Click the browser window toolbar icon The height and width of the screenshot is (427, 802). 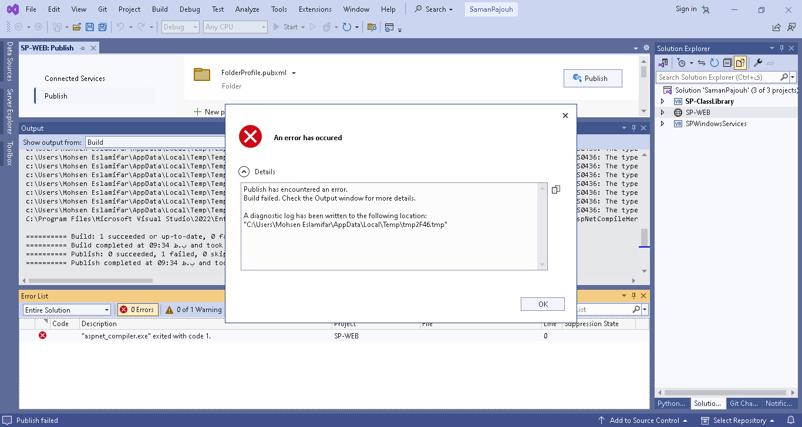tap(389, 27)
